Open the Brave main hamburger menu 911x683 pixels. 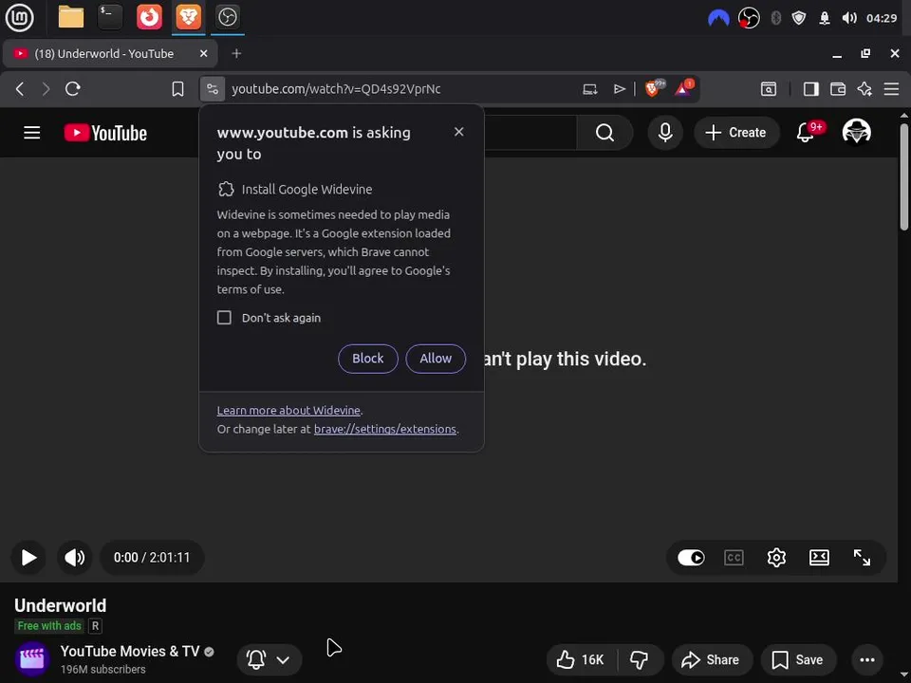pos(891,89)
